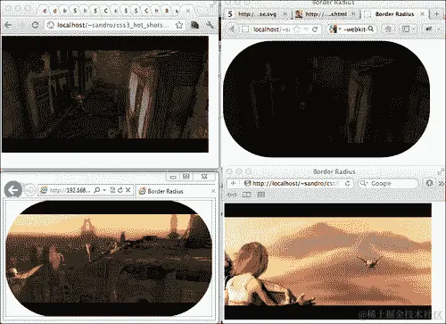Open Firefox's URL history dropdown arrow
Screen dimensions: 446x324
pos(306,29)
